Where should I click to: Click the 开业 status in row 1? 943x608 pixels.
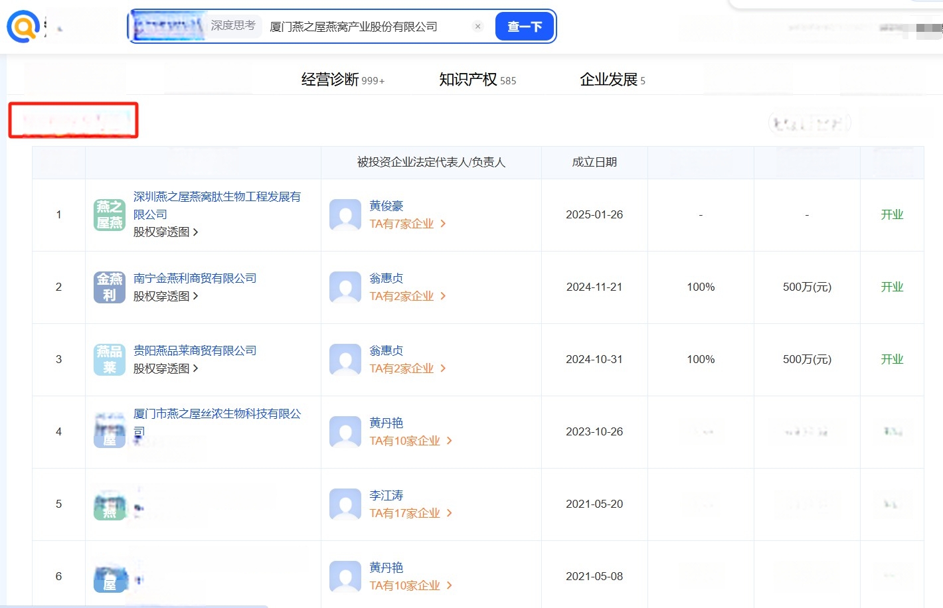coord(892,214)
